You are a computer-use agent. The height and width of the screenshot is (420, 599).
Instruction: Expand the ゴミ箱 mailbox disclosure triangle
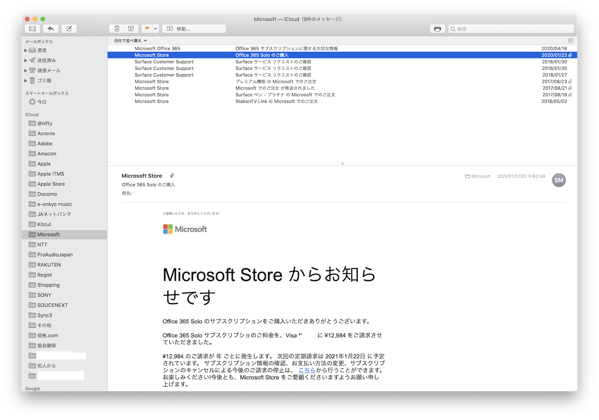tap(26, 81)
